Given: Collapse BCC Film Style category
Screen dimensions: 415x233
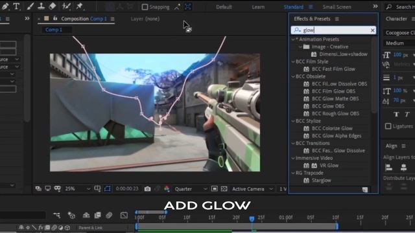Looking at the screenshot, I should click(293, 61).
